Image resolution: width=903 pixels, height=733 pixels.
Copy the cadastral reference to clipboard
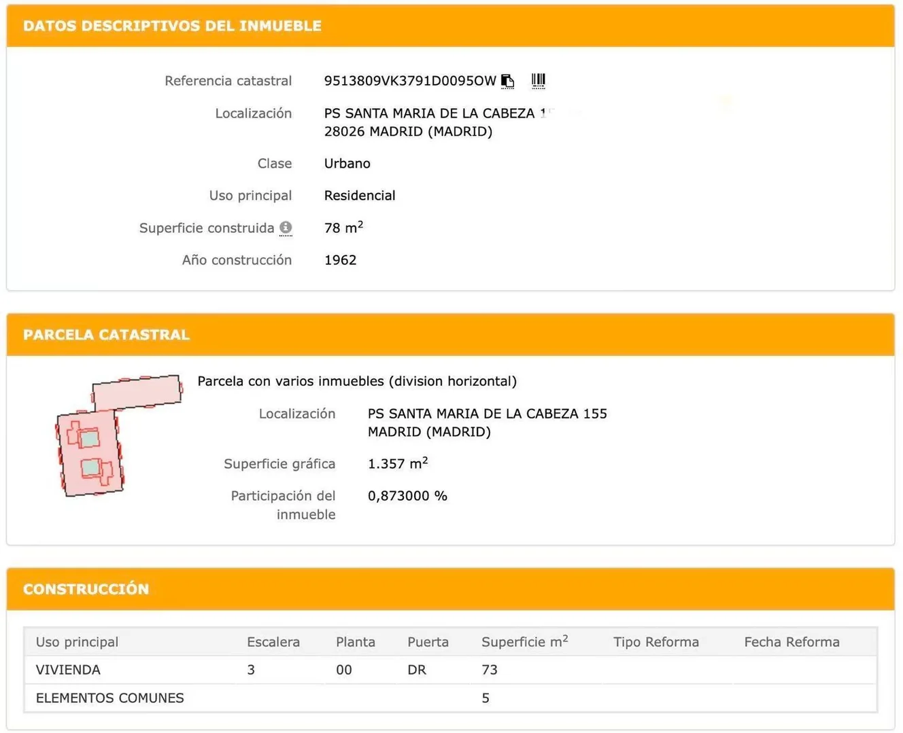click(x=507, y=82)
